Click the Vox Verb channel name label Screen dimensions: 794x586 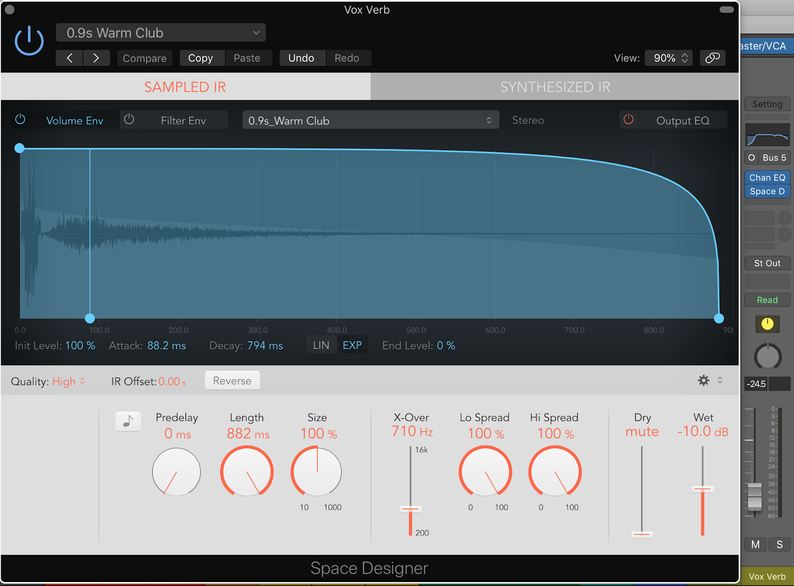pos(767,576)
